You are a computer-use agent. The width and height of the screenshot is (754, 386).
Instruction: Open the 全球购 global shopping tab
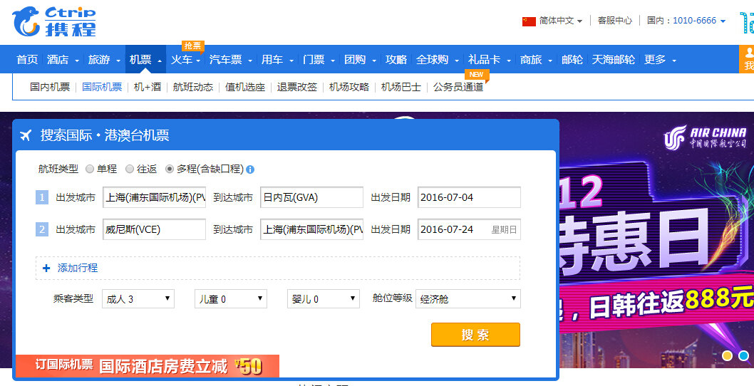pos(433,60)
